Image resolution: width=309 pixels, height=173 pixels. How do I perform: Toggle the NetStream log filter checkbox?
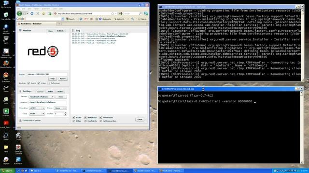pos(101,117)
